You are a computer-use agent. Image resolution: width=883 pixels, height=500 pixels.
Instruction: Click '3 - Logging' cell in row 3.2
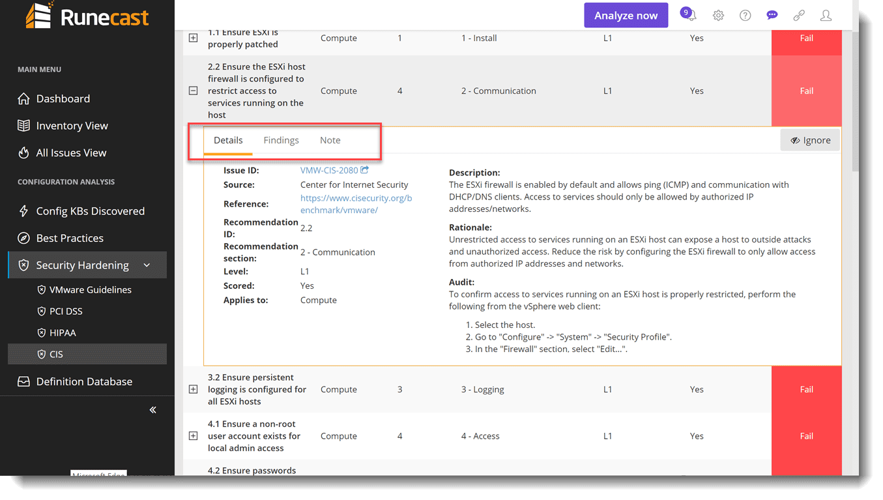(x=482, y=389)
